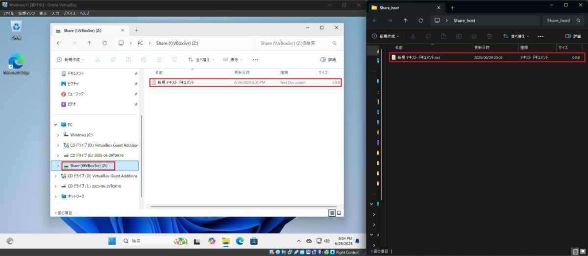The width and height of the screenshot is (588, 256).
Task: Click Delete trash icon in Share_host toolbar
Action: coord(490,36)
